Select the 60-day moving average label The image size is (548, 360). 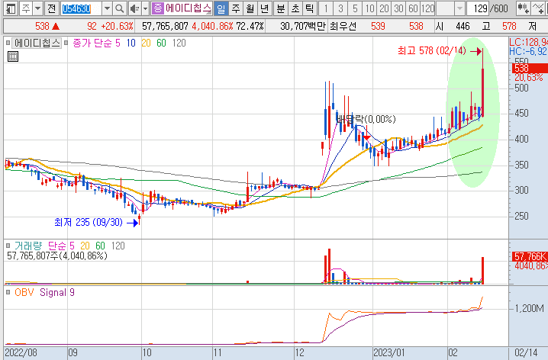click(x=161, y=43)
